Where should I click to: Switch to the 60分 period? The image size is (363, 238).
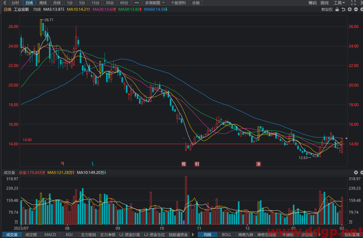pyautogui.click(x=124, y=3)
